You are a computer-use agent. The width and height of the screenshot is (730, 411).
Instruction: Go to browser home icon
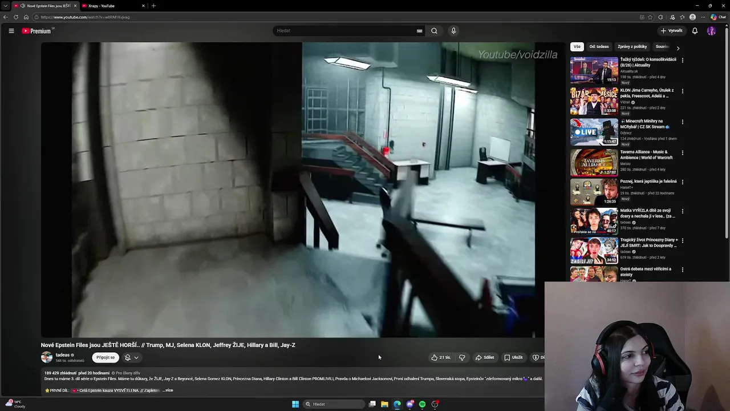pyautogui.click(x=26, y=17)
